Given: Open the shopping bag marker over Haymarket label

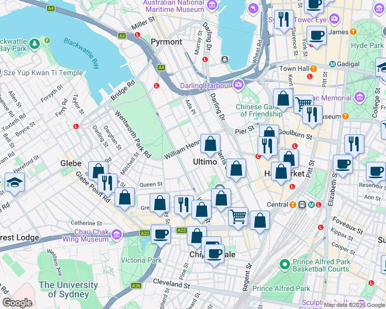Looking at the screenshot, I should pyautogui.click(x=281, y=173).
